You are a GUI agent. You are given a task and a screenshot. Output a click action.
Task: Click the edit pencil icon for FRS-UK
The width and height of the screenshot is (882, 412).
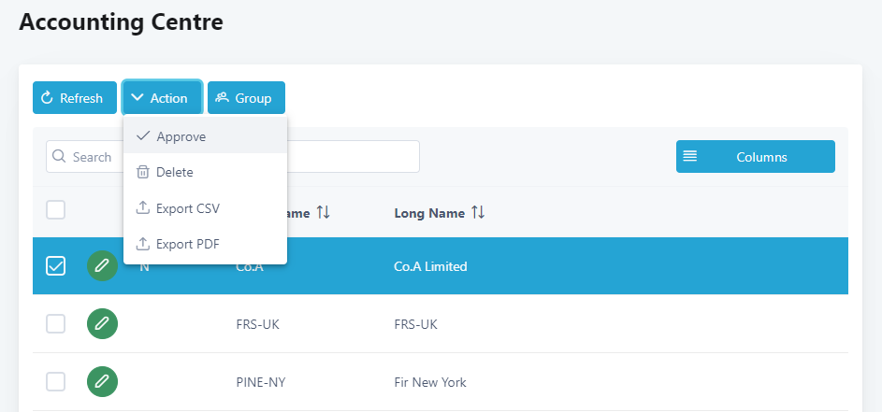103,324
